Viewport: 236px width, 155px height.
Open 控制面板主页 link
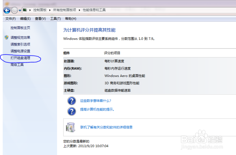point(20,28)
